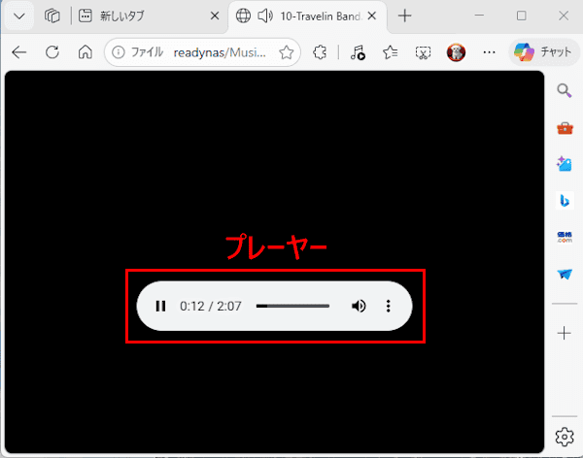Open audio player more options menu
Screen dimensions: 583x458
coord(388,306)
